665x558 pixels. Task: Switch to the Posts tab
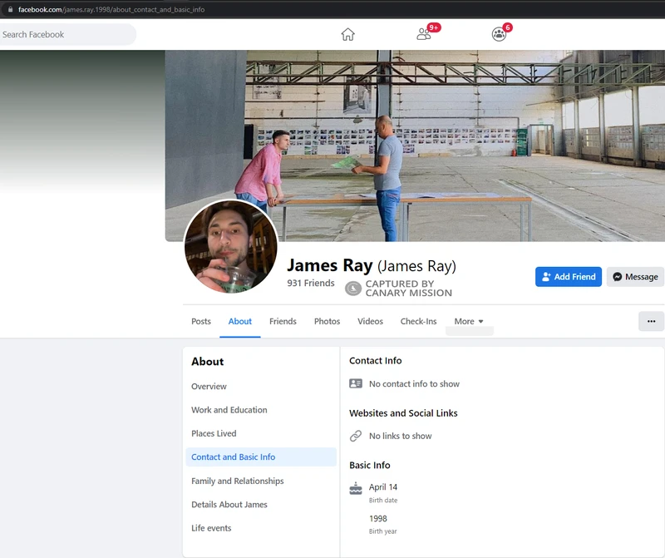coord(201,321)
